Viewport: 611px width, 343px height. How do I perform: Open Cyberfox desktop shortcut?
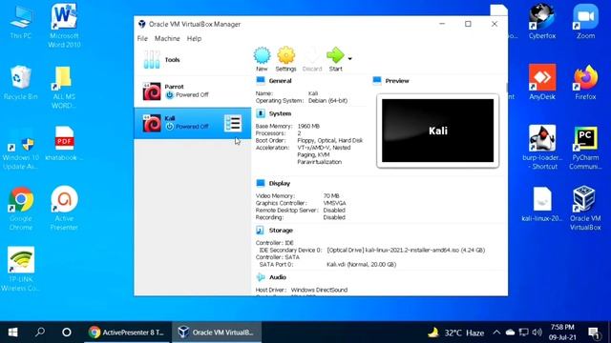[x=542, y=22]
